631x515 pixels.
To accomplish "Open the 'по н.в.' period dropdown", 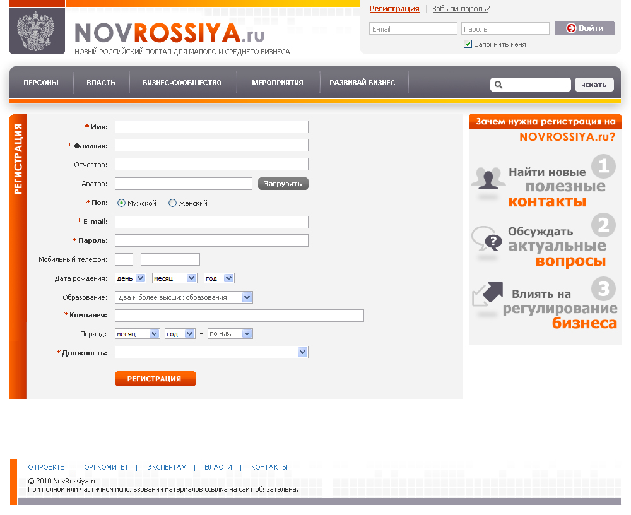I will point(230,334).
